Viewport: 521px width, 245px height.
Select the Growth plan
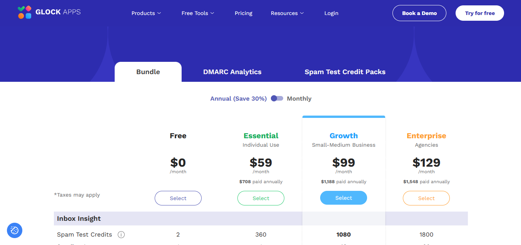[x=343, y=197]
